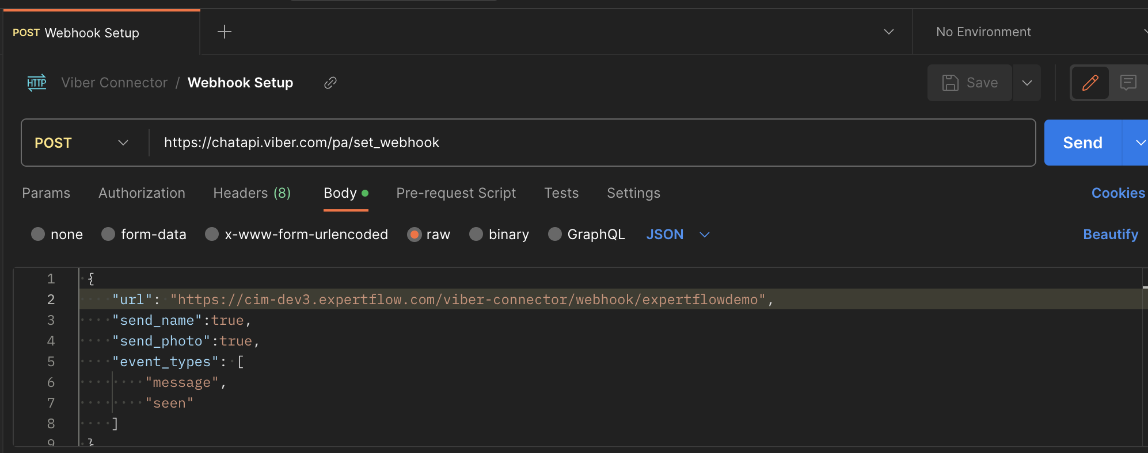
Task: Click the HTTP request type icon
Action: (x=37, y=83)
